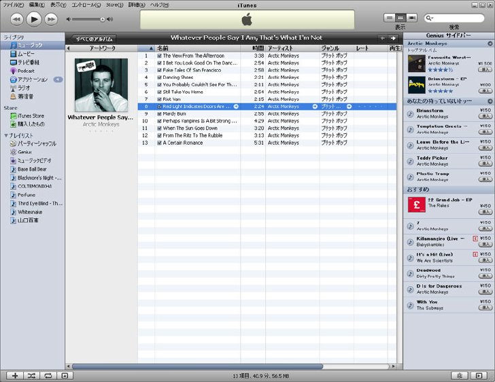
Task: Collapse the プレイリスト section triangle
Action: (x=5, y=135)
